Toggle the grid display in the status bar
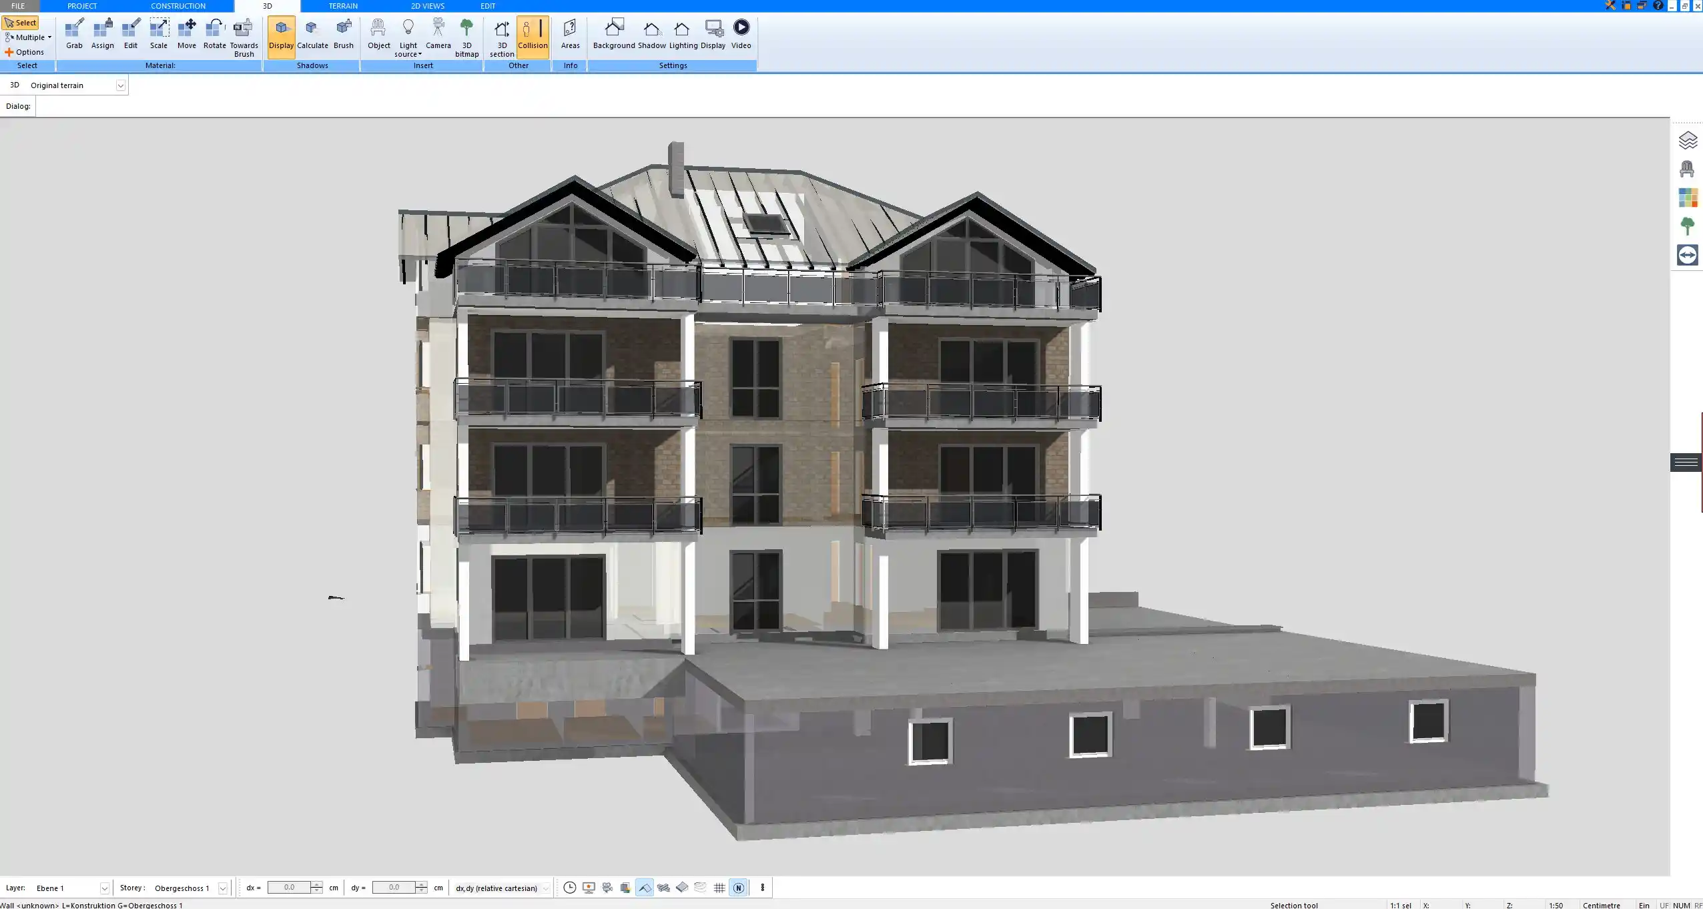The width and height of the screenshot is (1703, 909). tap(719, 888)
